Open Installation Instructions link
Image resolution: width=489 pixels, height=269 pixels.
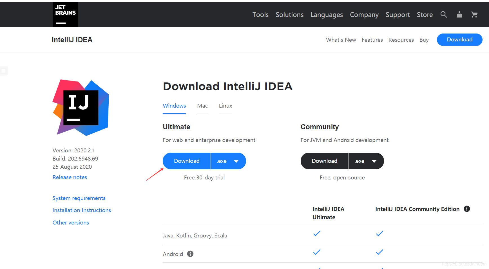(x=82, y=210)
